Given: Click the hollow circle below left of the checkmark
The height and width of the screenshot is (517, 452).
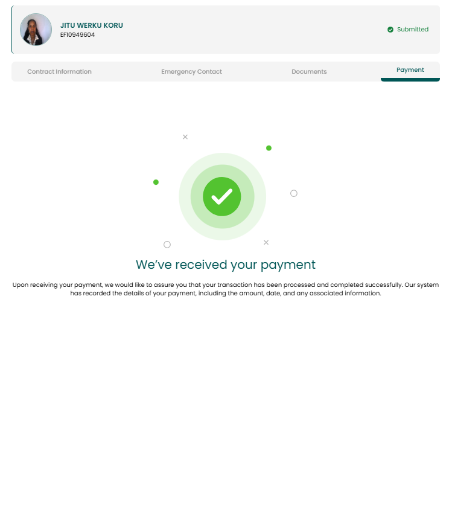Looking at the screenshot, I should [167, 245].
